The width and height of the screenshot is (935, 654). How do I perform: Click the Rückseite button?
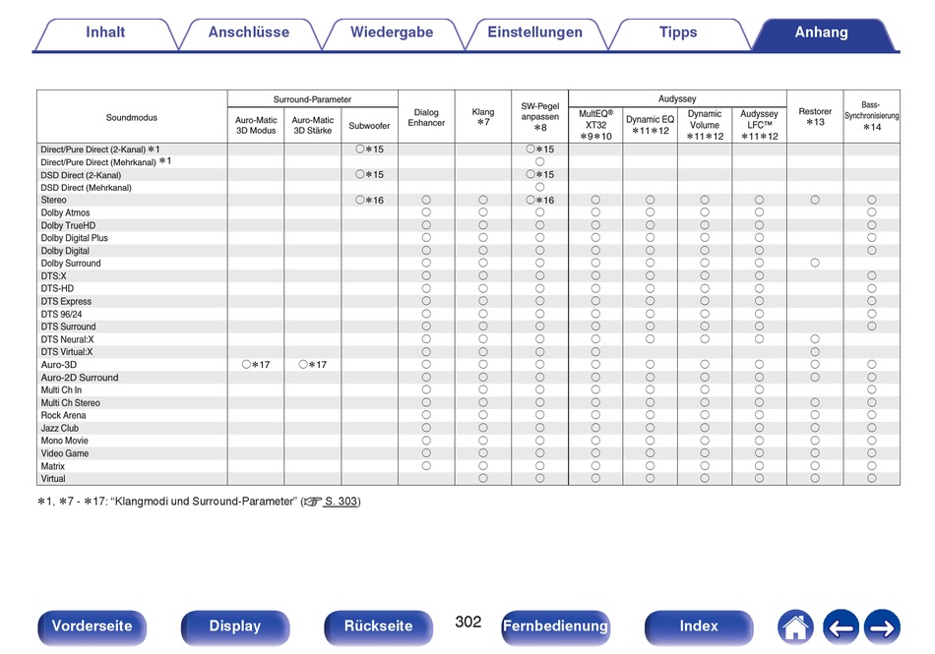[x=378, y=626]
